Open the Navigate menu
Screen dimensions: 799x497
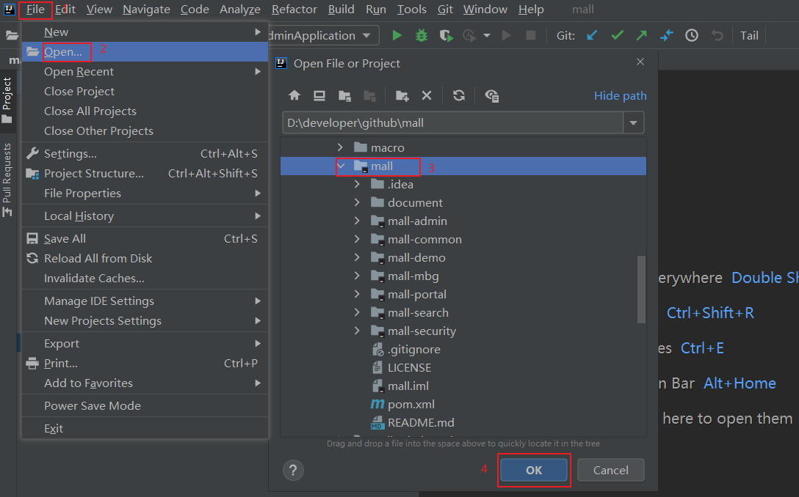pyautogui.click(x=146, y=10)
